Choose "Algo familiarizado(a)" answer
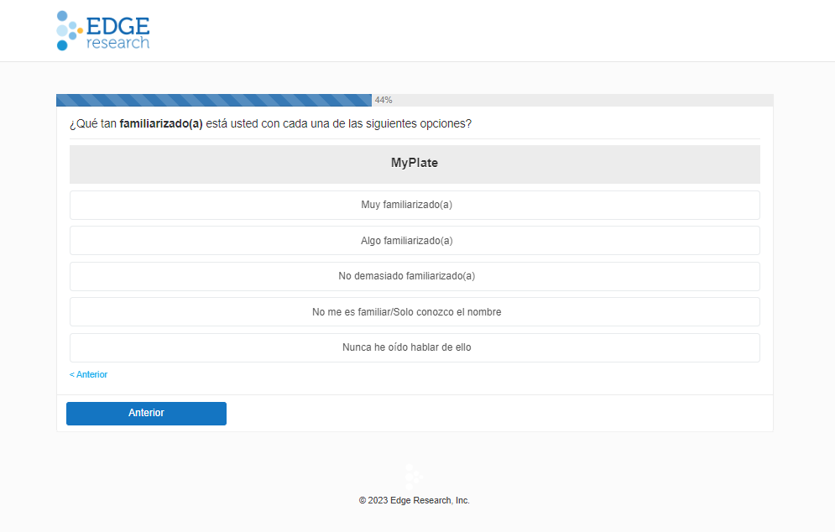 415,241
